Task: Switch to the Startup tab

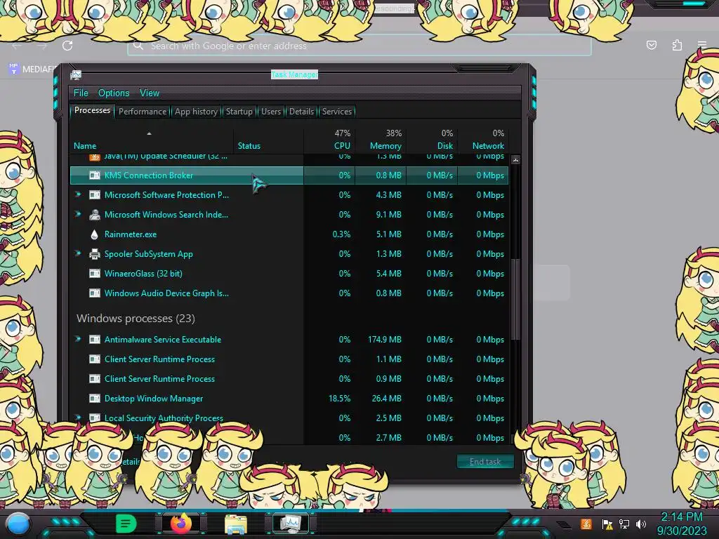Action: [239, 112]
